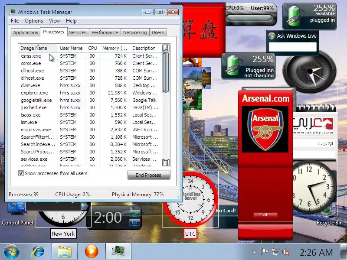Click 1 of 1 pager on Arsenal gadget

[265, 214]
